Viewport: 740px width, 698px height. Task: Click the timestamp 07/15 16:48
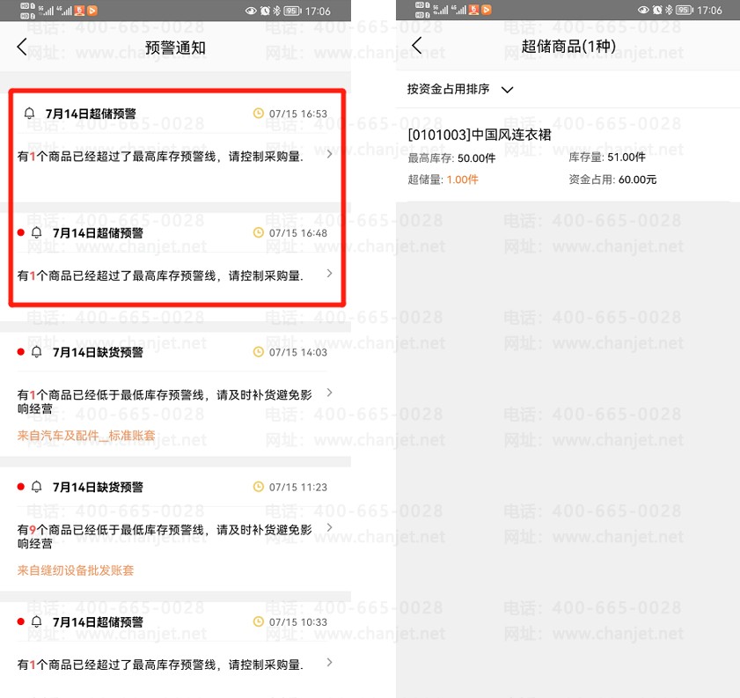(x=297, y=233)
